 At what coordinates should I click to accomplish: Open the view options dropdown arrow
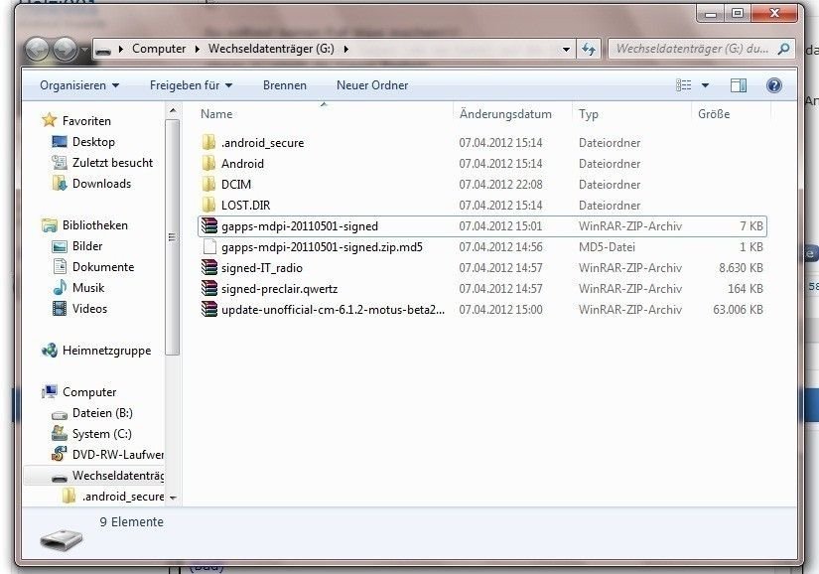pyautogui.click(x=705, y=85)
